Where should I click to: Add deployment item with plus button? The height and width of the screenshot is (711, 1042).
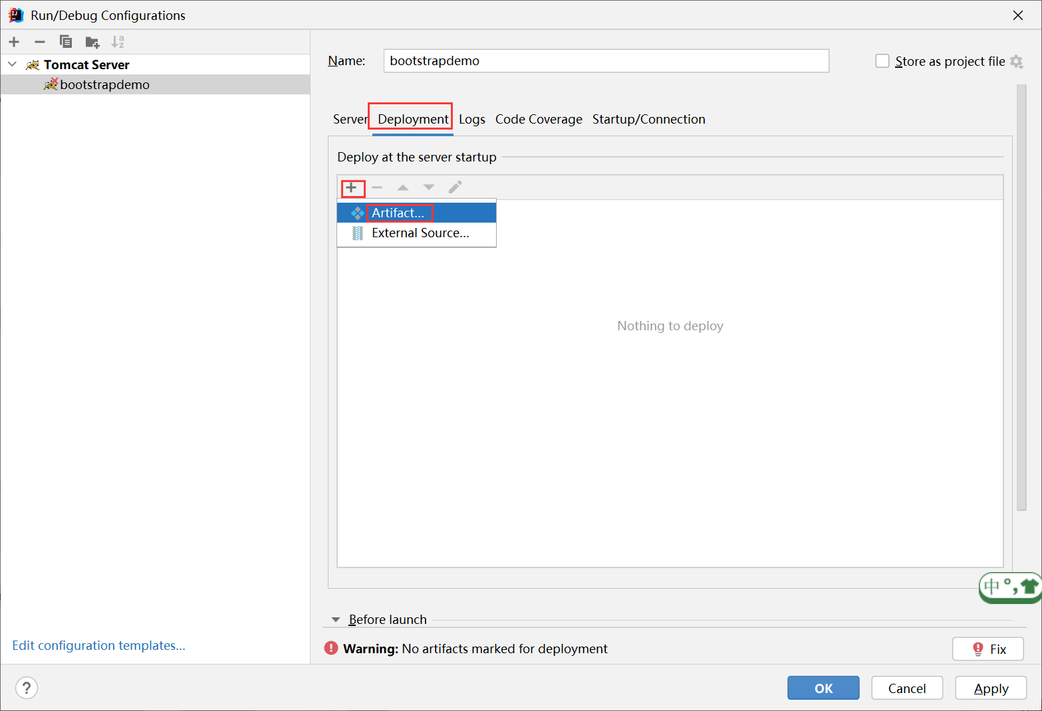click(x=351, y=187)
